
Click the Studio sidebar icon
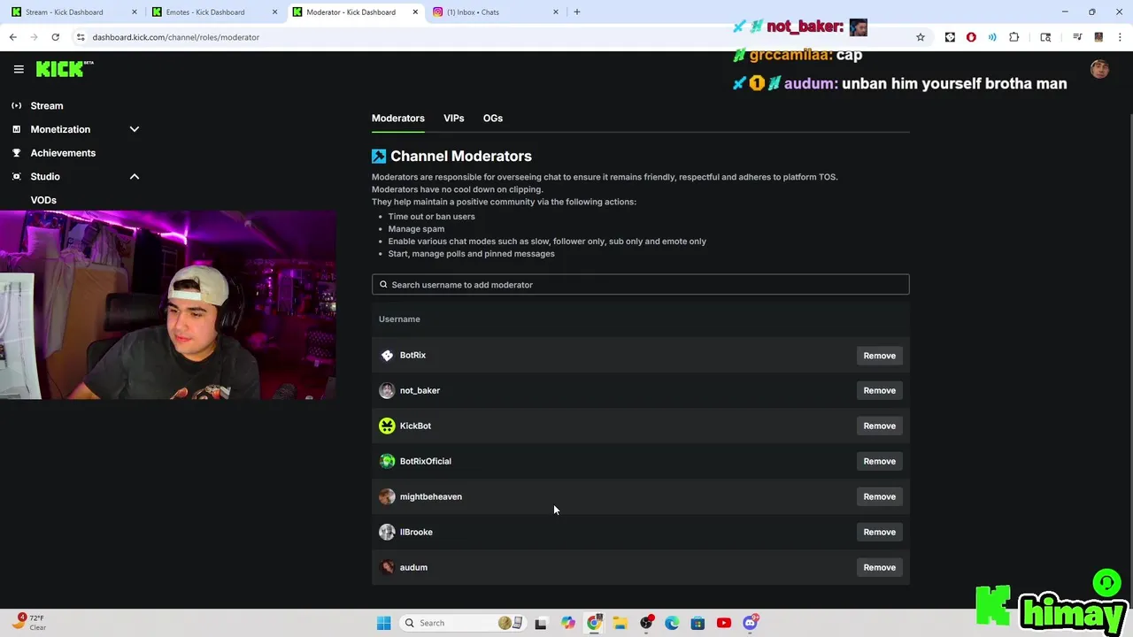[16, 176]
